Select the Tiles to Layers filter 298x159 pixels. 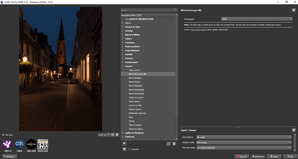(x=135, y=125)
